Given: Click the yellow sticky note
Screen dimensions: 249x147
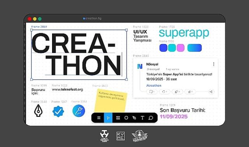Looking at the screenshot, I should pos(111,101).
